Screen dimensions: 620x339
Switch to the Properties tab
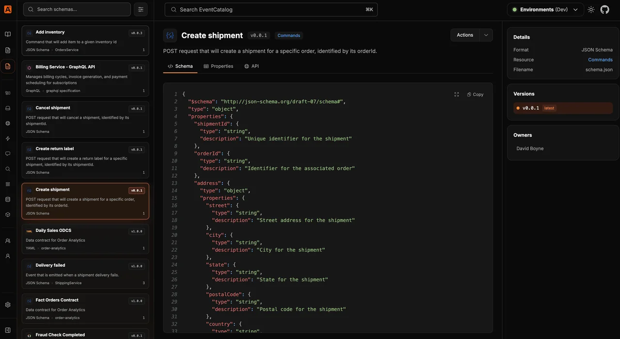(218, 66)
